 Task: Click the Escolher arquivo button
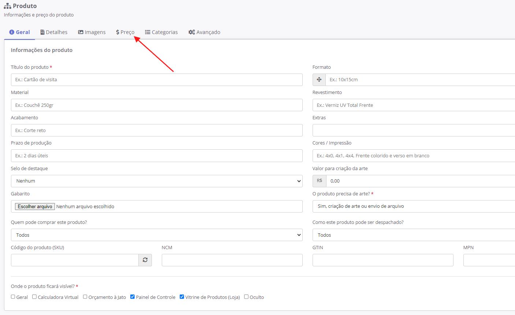[x=35, y=207]
